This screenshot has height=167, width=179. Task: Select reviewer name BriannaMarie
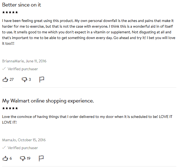[13, 61]
